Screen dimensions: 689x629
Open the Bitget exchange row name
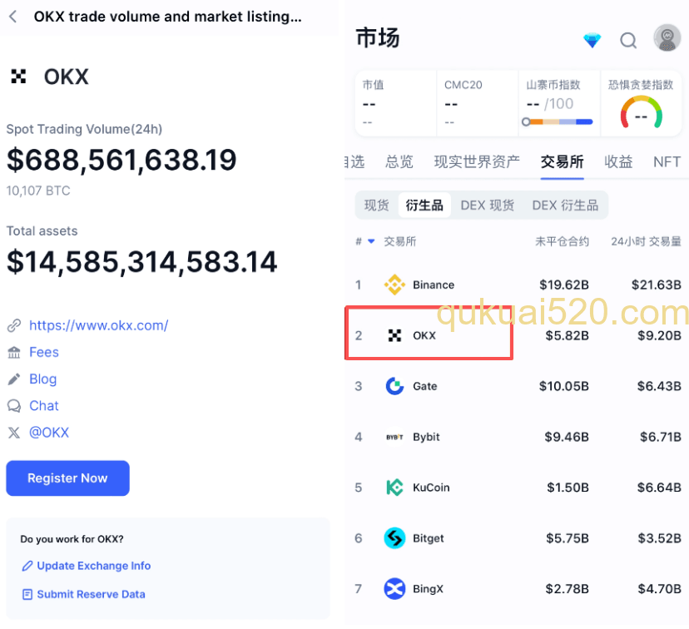coord(429,538)
